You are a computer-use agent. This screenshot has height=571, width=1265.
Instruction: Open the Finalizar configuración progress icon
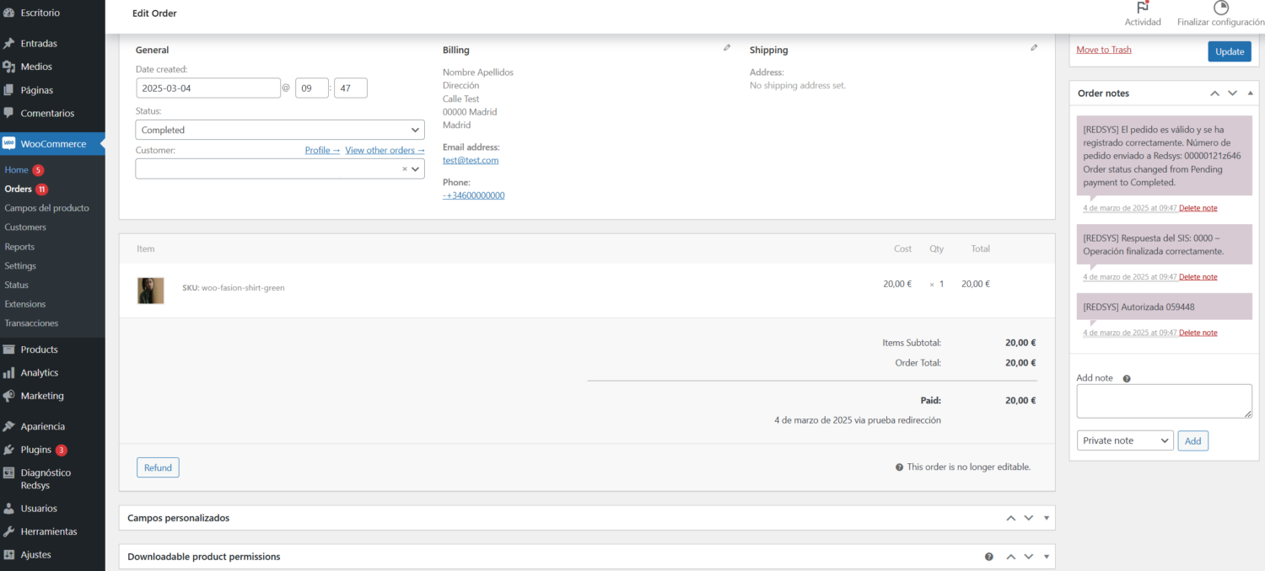pyautogui.click(x=1220, y=8)
